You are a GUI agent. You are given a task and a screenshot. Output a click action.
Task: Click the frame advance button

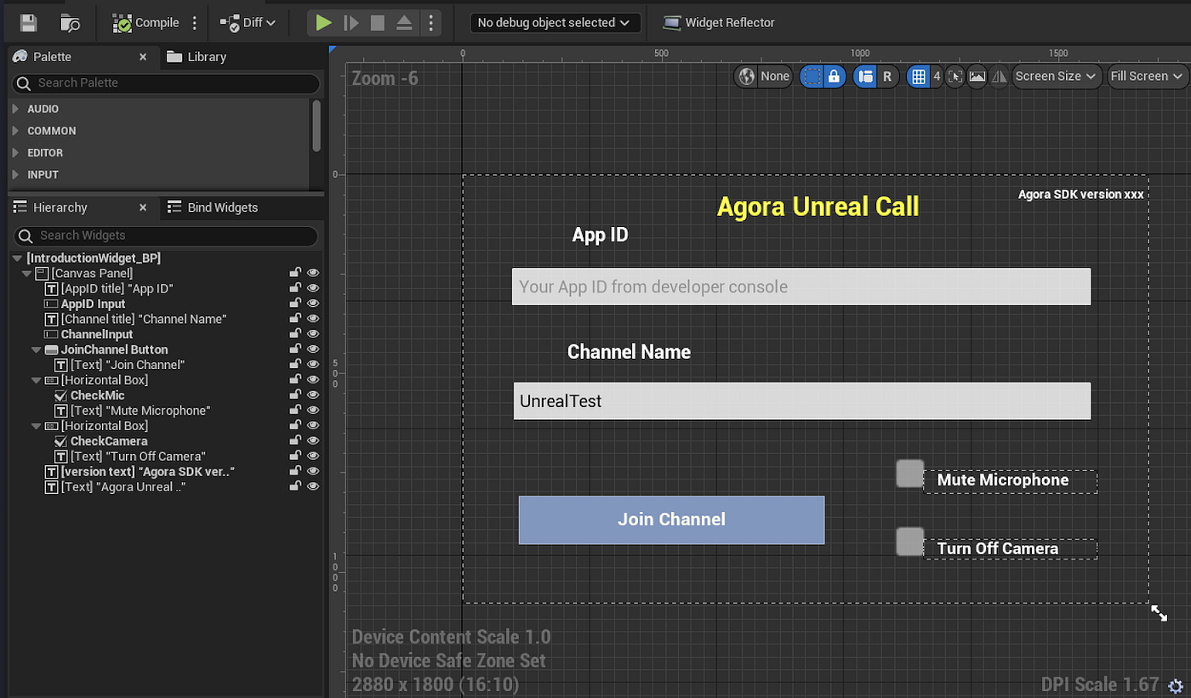point(350,23)
